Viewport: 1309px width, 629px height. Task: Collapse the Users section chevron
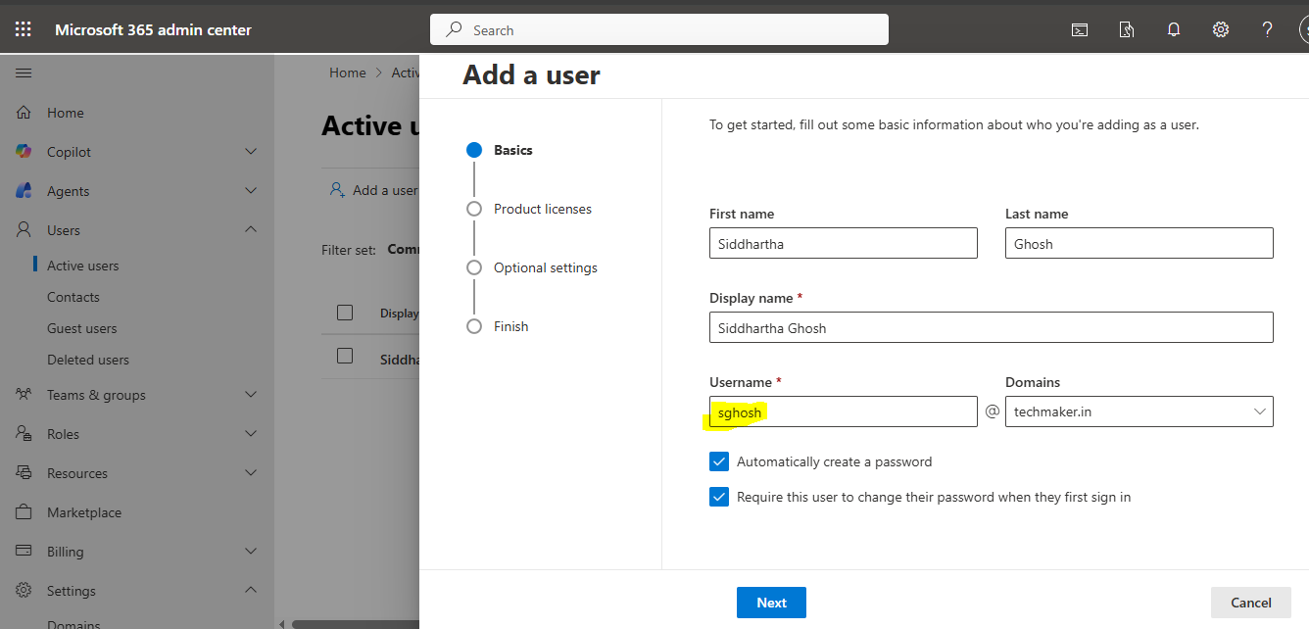[x=251, y=229]
